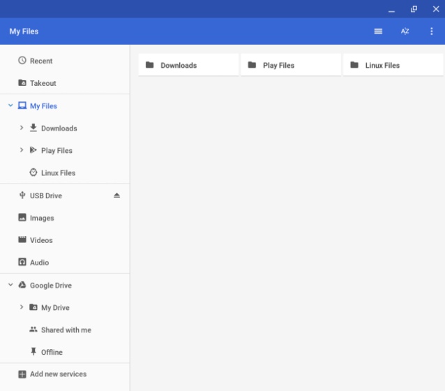Click the Shared with me people icon
This screenshot has height=391, width=445.
tap(33, 330)
